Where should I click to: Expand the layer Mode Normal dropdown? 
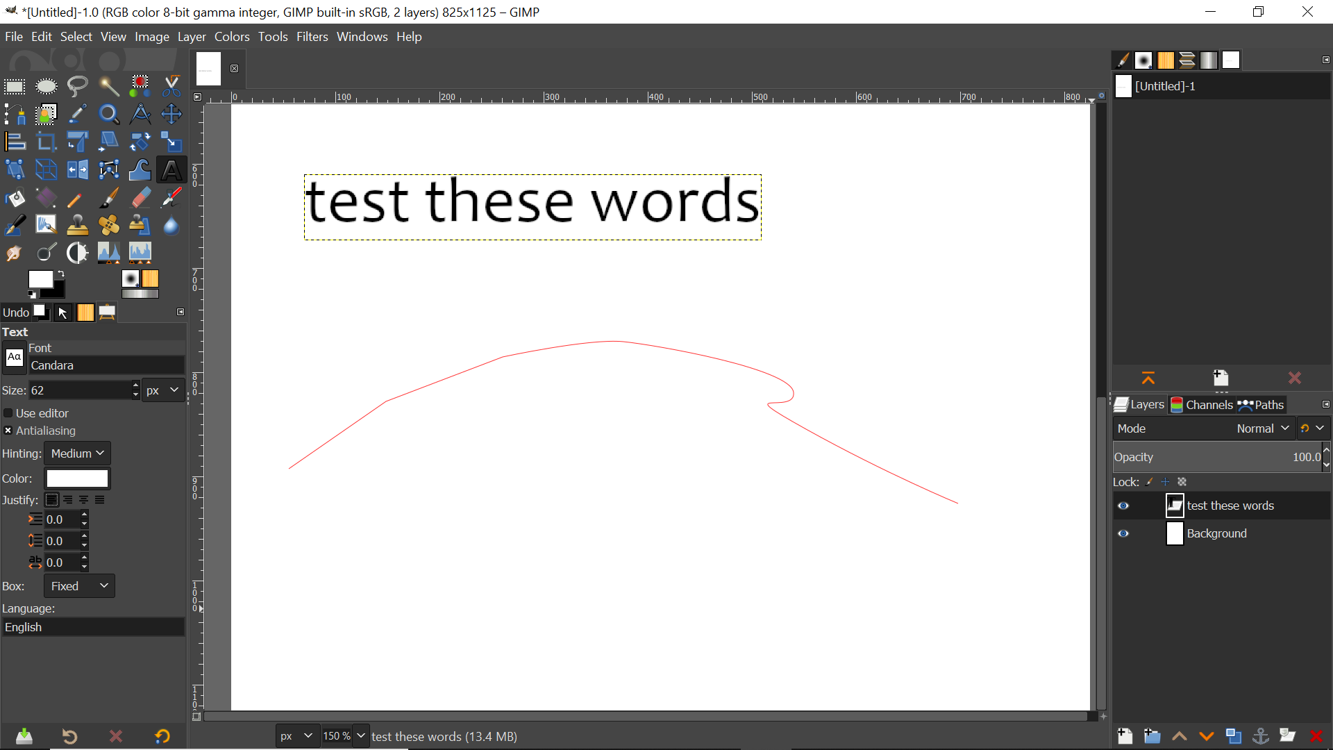[x=1262, y=428]
